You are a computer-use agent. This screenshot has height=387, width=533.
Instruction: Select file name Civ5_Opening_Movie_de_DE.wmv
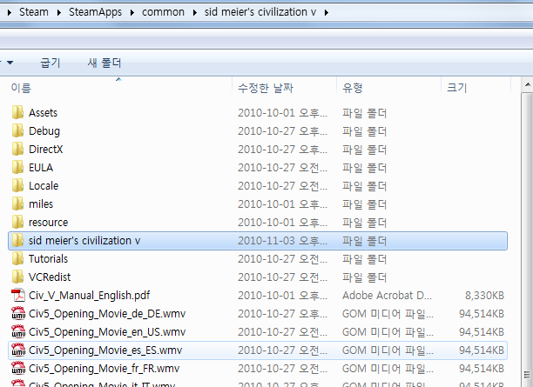(x=107, y=314)
